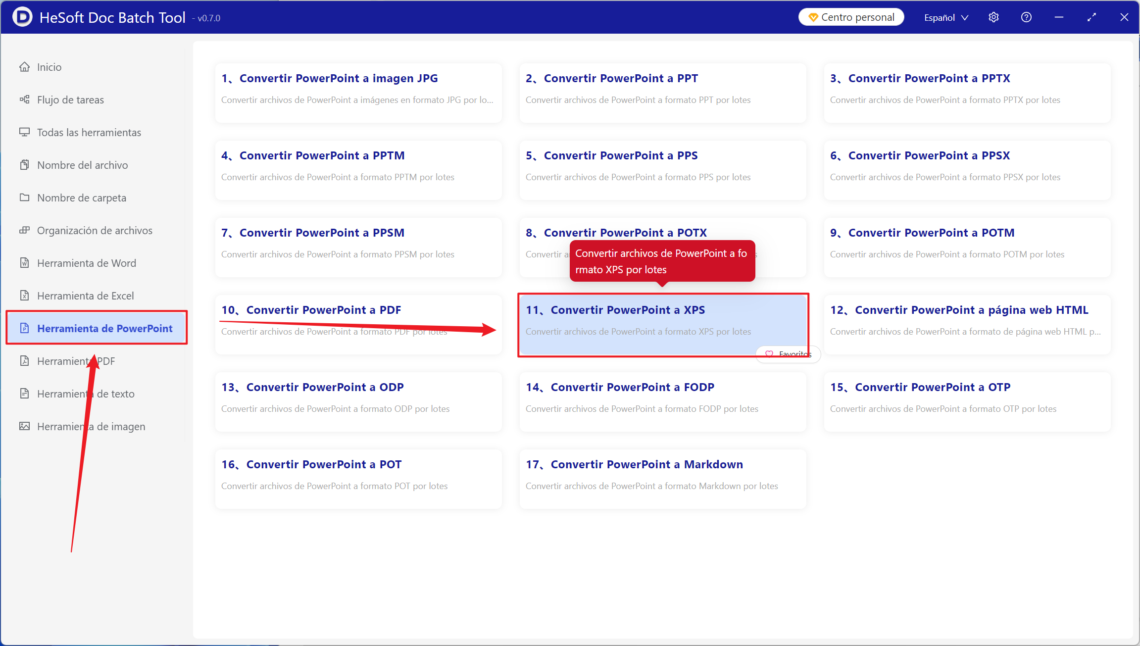Open Convertir PowerPoint a PPTM card
1140x646 pixels.
(358, 170)
